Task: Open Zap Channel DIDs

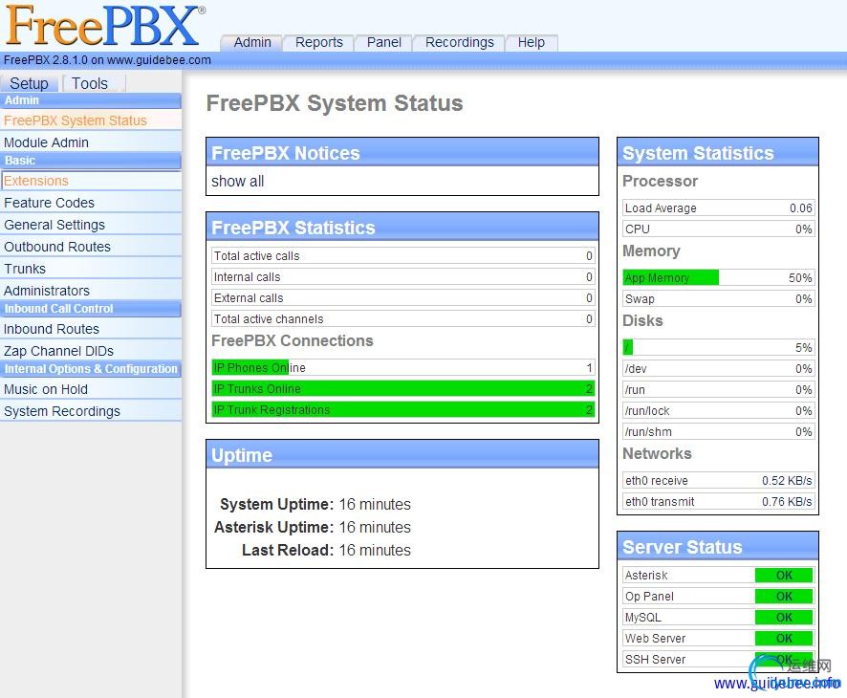Action: (91, 351)
